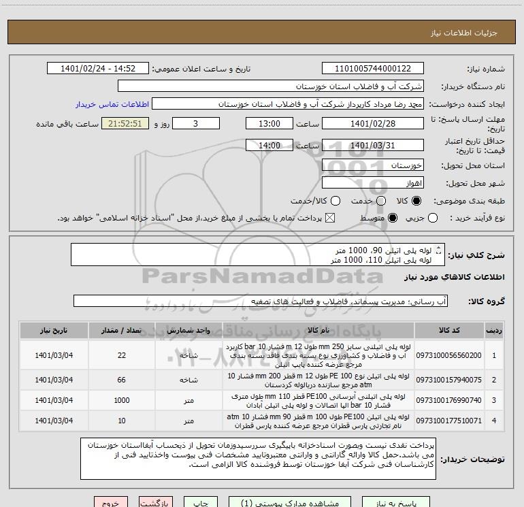Click the خروج exit button
The image size is (524, 507).
pyautogui.click(x=111, y=502)
